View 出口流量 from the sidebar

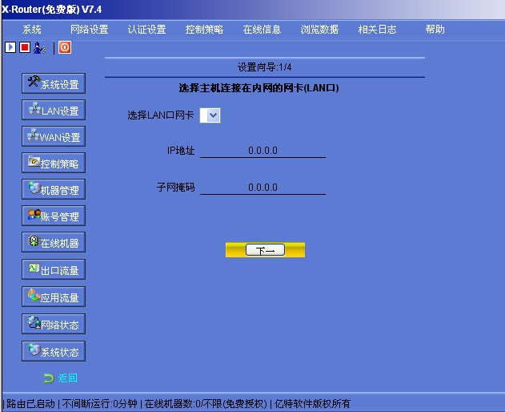[x=54, y=269]
